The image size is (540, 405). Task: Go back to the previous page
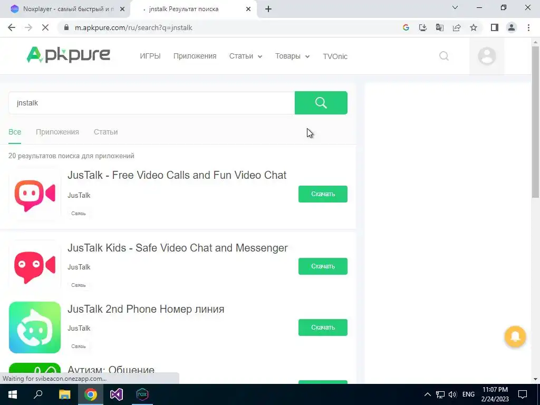point(12,27)
